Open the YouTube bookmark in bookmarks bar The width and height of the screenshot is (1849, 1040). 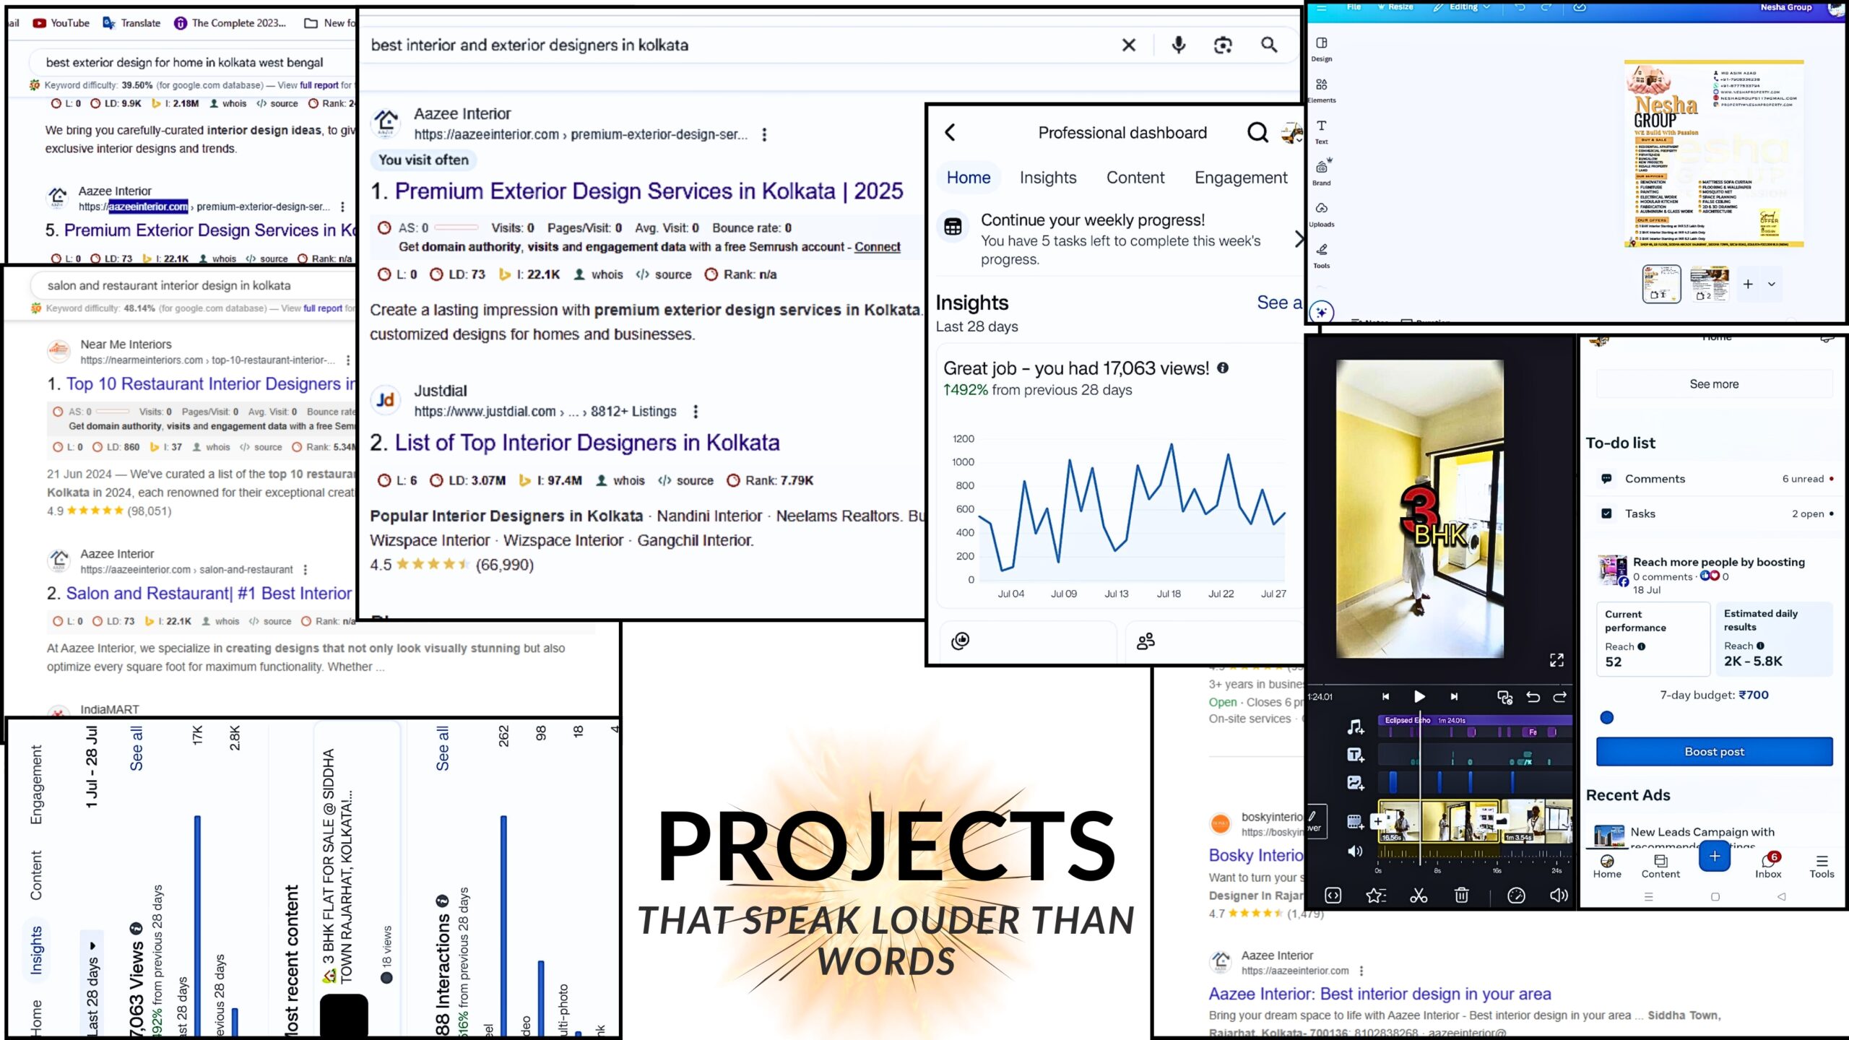(x=61, y=23)
